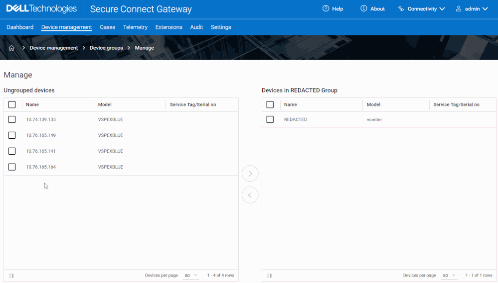This screenshot has width=498, height=283.
Task: Click the Help link text
Action: (337, 9)
